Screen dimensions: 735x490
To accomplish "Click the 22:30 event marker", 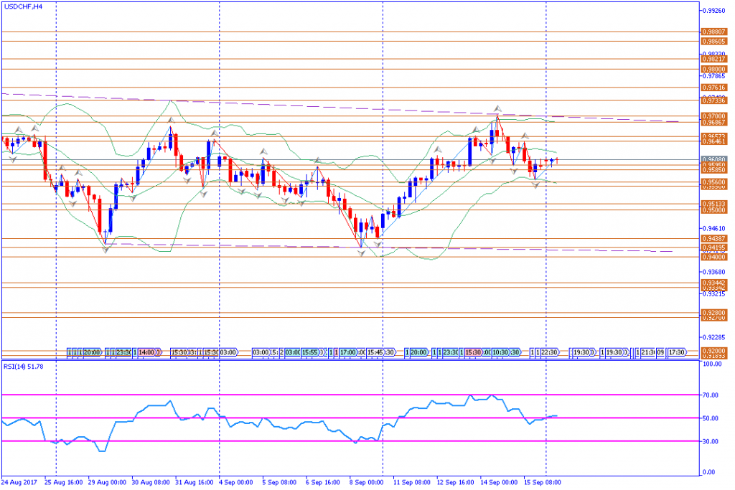I will (x=549, y=353).
